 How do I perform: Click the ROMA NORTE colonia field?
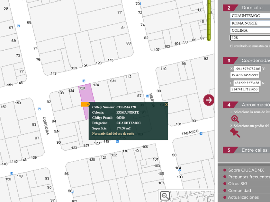(x=250, y=23)
